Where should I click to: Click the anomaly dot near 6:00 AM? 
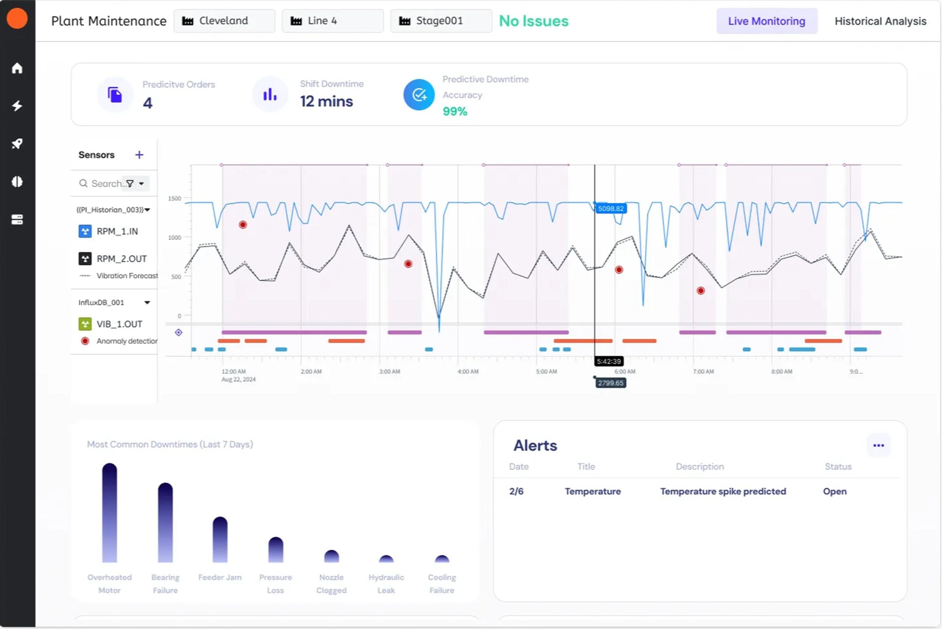coord(619,270)
